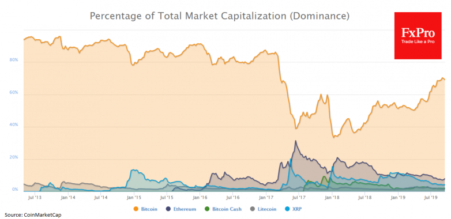Click the Jul '13 axis label
This screenshot has height=219, width=451.
[35, 198]
